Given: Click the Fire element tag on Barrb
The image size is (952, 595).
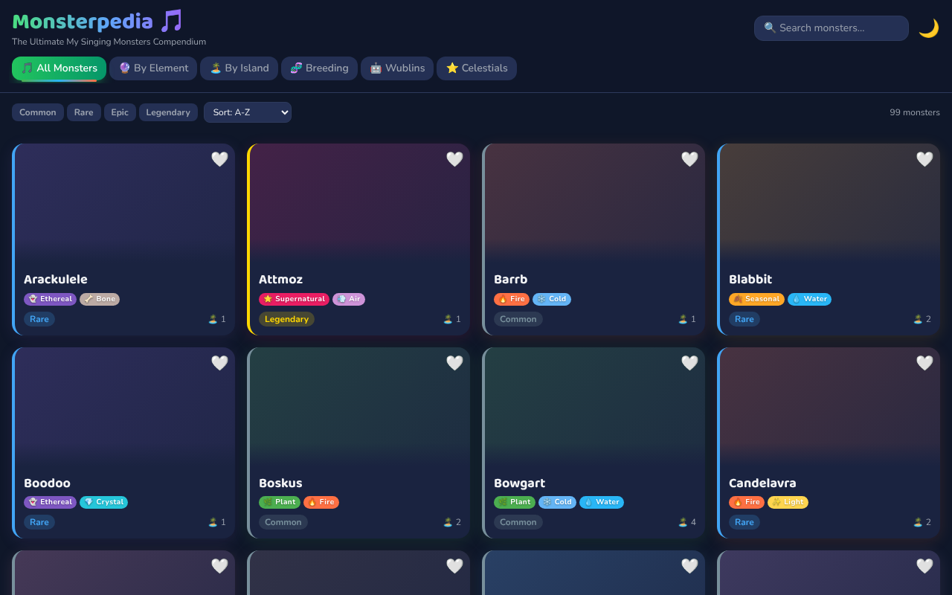Looking at the screenshot, I should point(512,299).
